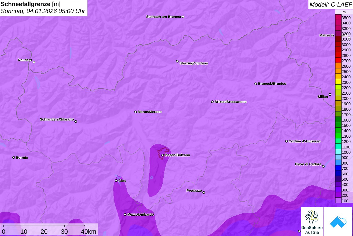This screenshot has height=236, width=353.
Task: Select the Brixen/Bressanone city label
Action: point(230,102)
